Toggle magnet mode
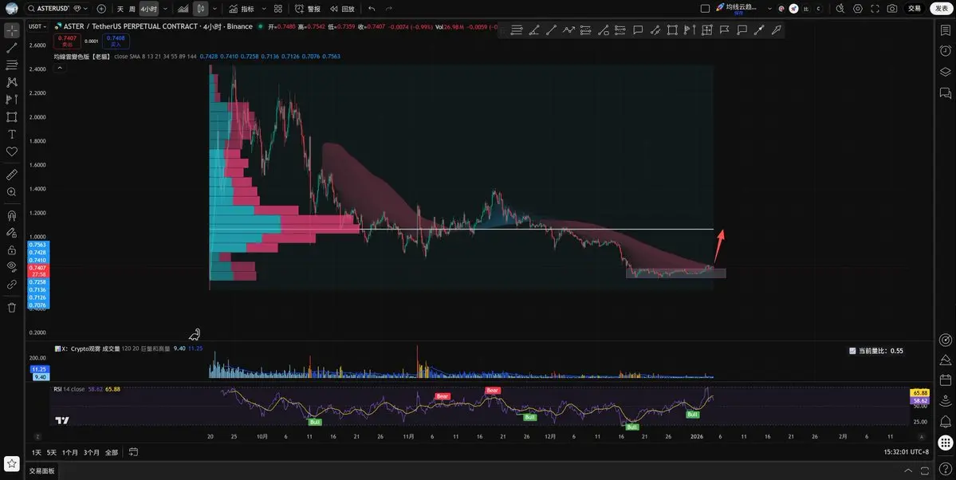956x480 pixels. tap(12, 215)
